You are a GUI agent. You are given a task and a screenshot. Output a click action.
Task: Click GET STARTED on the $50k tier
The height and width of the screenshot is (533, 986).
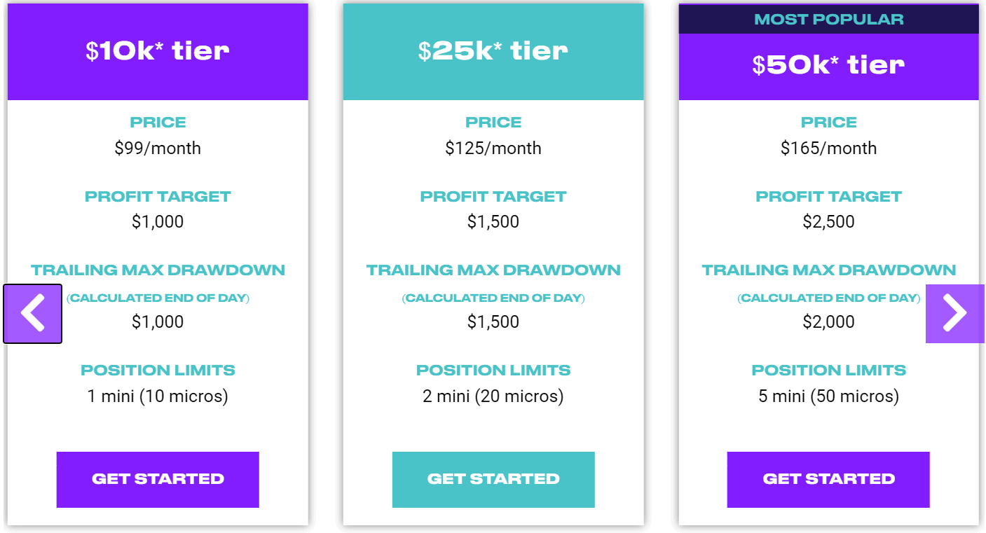pyautogui.click(x=828, y=479)
